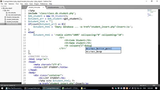Open student_delete.php in the sidebar

12,19
